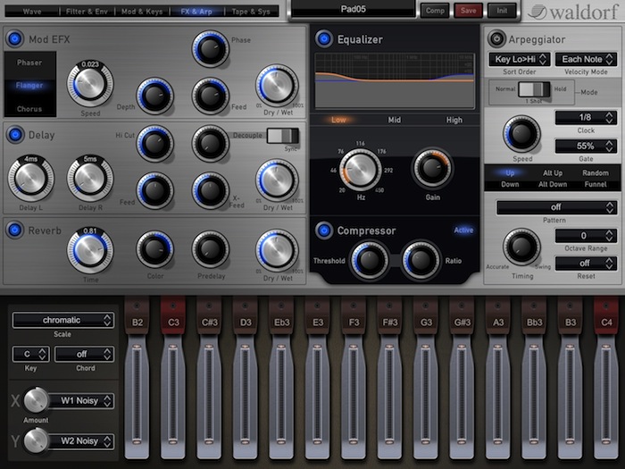Toggle the Mod EFX power button
The width and height of the screenshot is (625, 469).
[15, 39]
